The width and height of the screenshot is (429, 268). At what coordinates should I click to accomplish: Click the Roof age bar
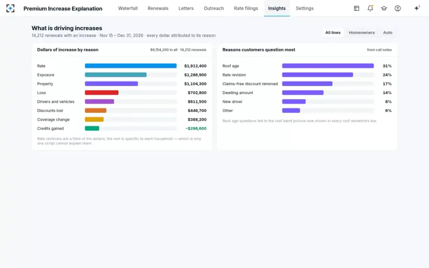click(x=328, y=66)
